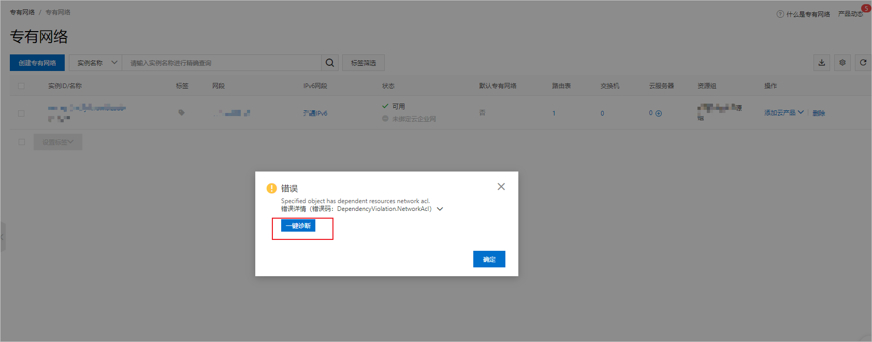Click the add cloud server plus icon
872x342 pixels.
coord(659,113)
